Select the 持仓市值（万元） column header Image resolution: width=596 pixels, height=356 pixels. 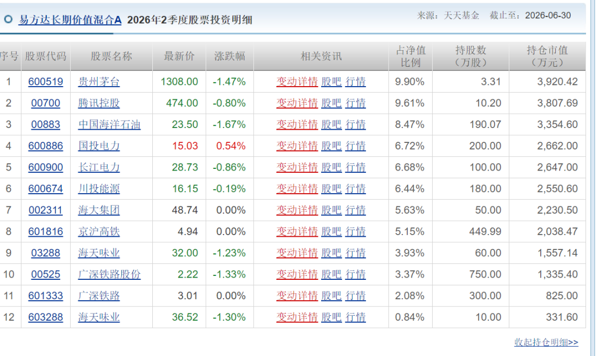[547, 56]
